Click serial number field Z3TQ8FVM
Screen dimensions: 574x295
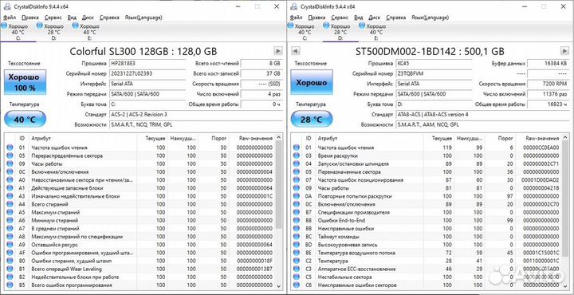[x=434, y=73]
